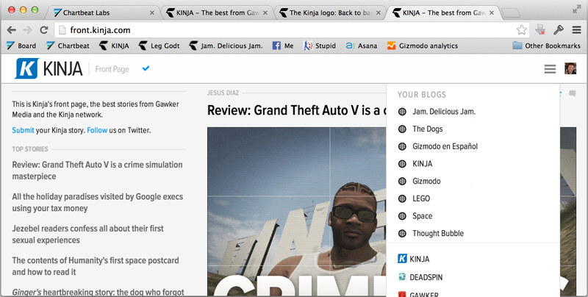
Task: Click the JESUS DIAZ author name
Action: pyautogui.click(x=223, y=93)
